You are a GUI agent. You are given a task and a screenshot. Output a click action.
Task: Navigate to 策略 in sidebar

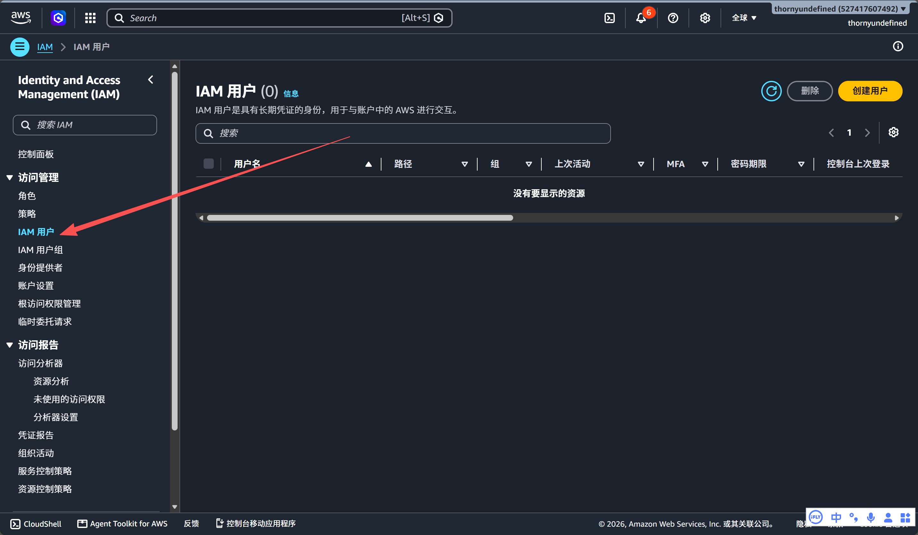click(27, 214)
